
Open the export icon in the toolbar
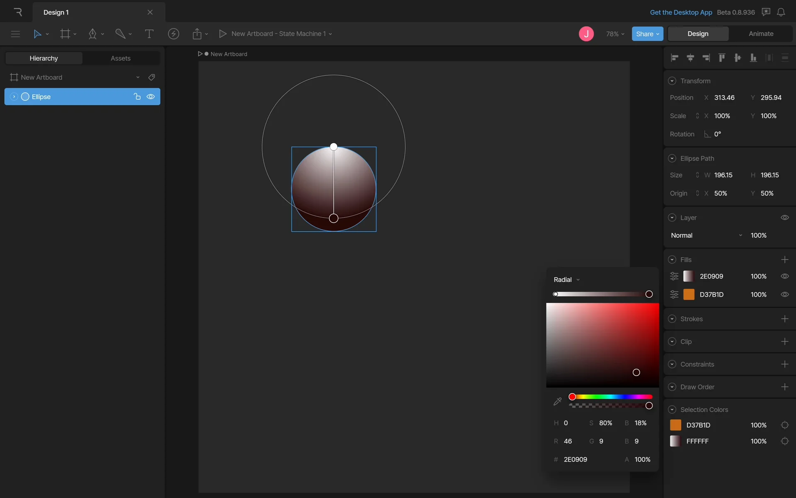197,34
